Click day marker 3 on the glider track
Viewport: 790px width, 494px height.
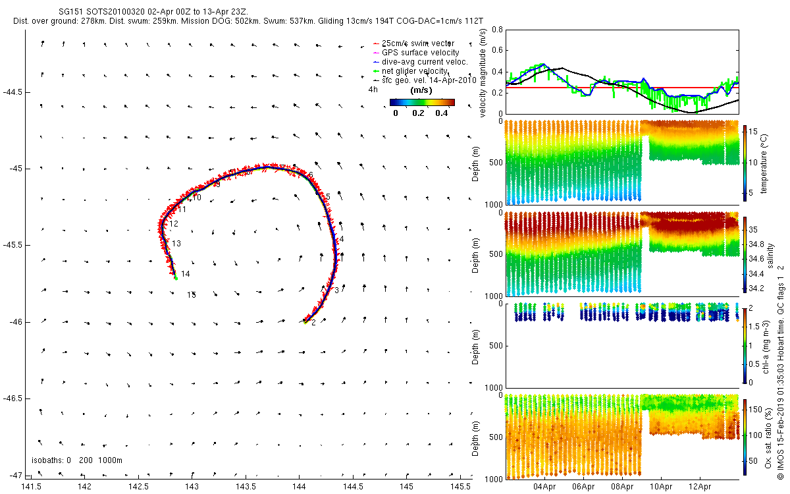click(336, 290)
